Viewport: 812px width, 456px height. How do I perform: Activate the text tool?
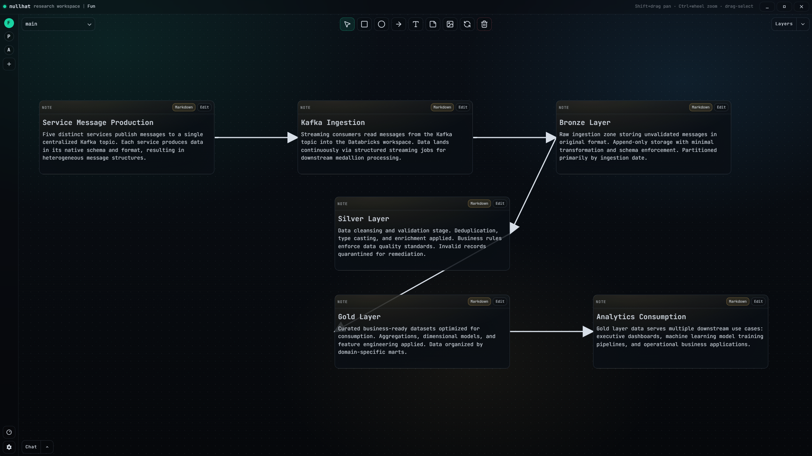415,24
